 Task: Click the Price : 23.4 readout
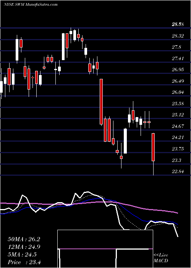point(24,262)
